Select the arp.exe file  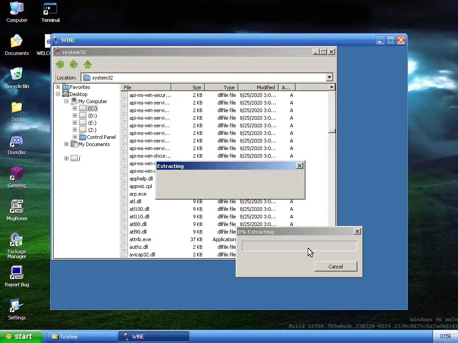(x=138, y=194)
